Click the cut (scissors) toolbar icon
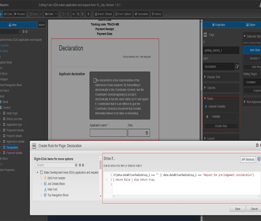Screen dimensions: 261x221 point(73,14)
